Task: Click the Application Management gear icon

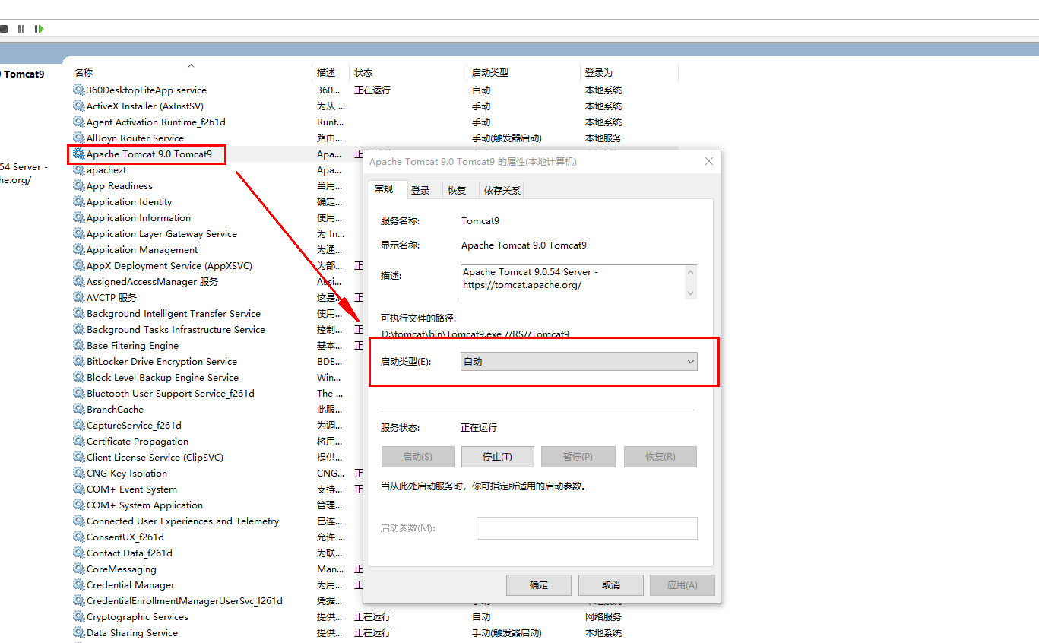Action: point(79,249)
